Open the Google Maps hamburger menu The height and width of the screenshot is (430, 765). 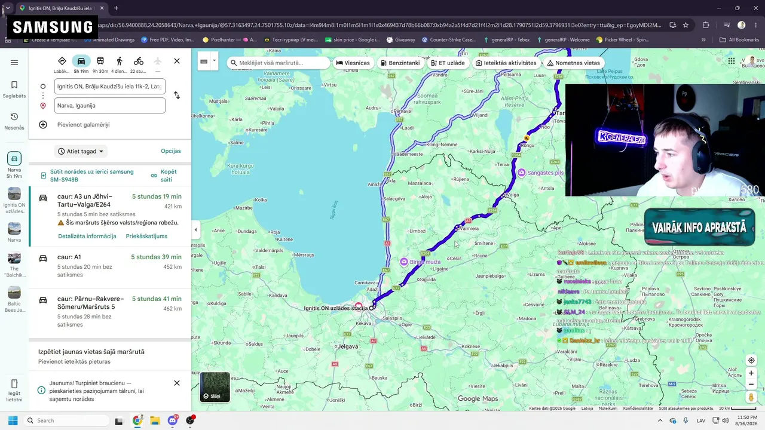[14, 63]
